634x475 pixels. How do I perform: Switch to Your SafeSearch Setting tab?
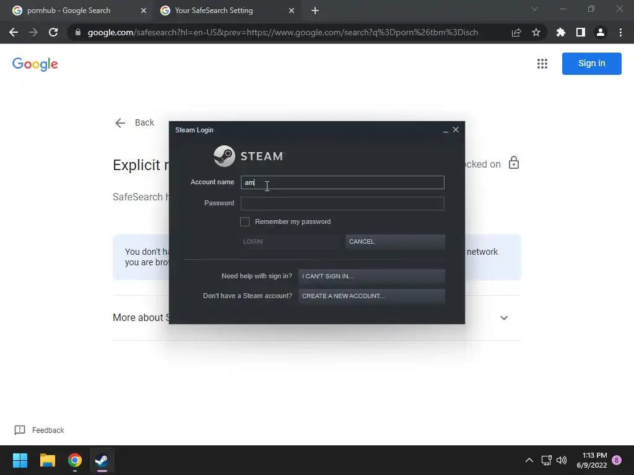point(226,11)
